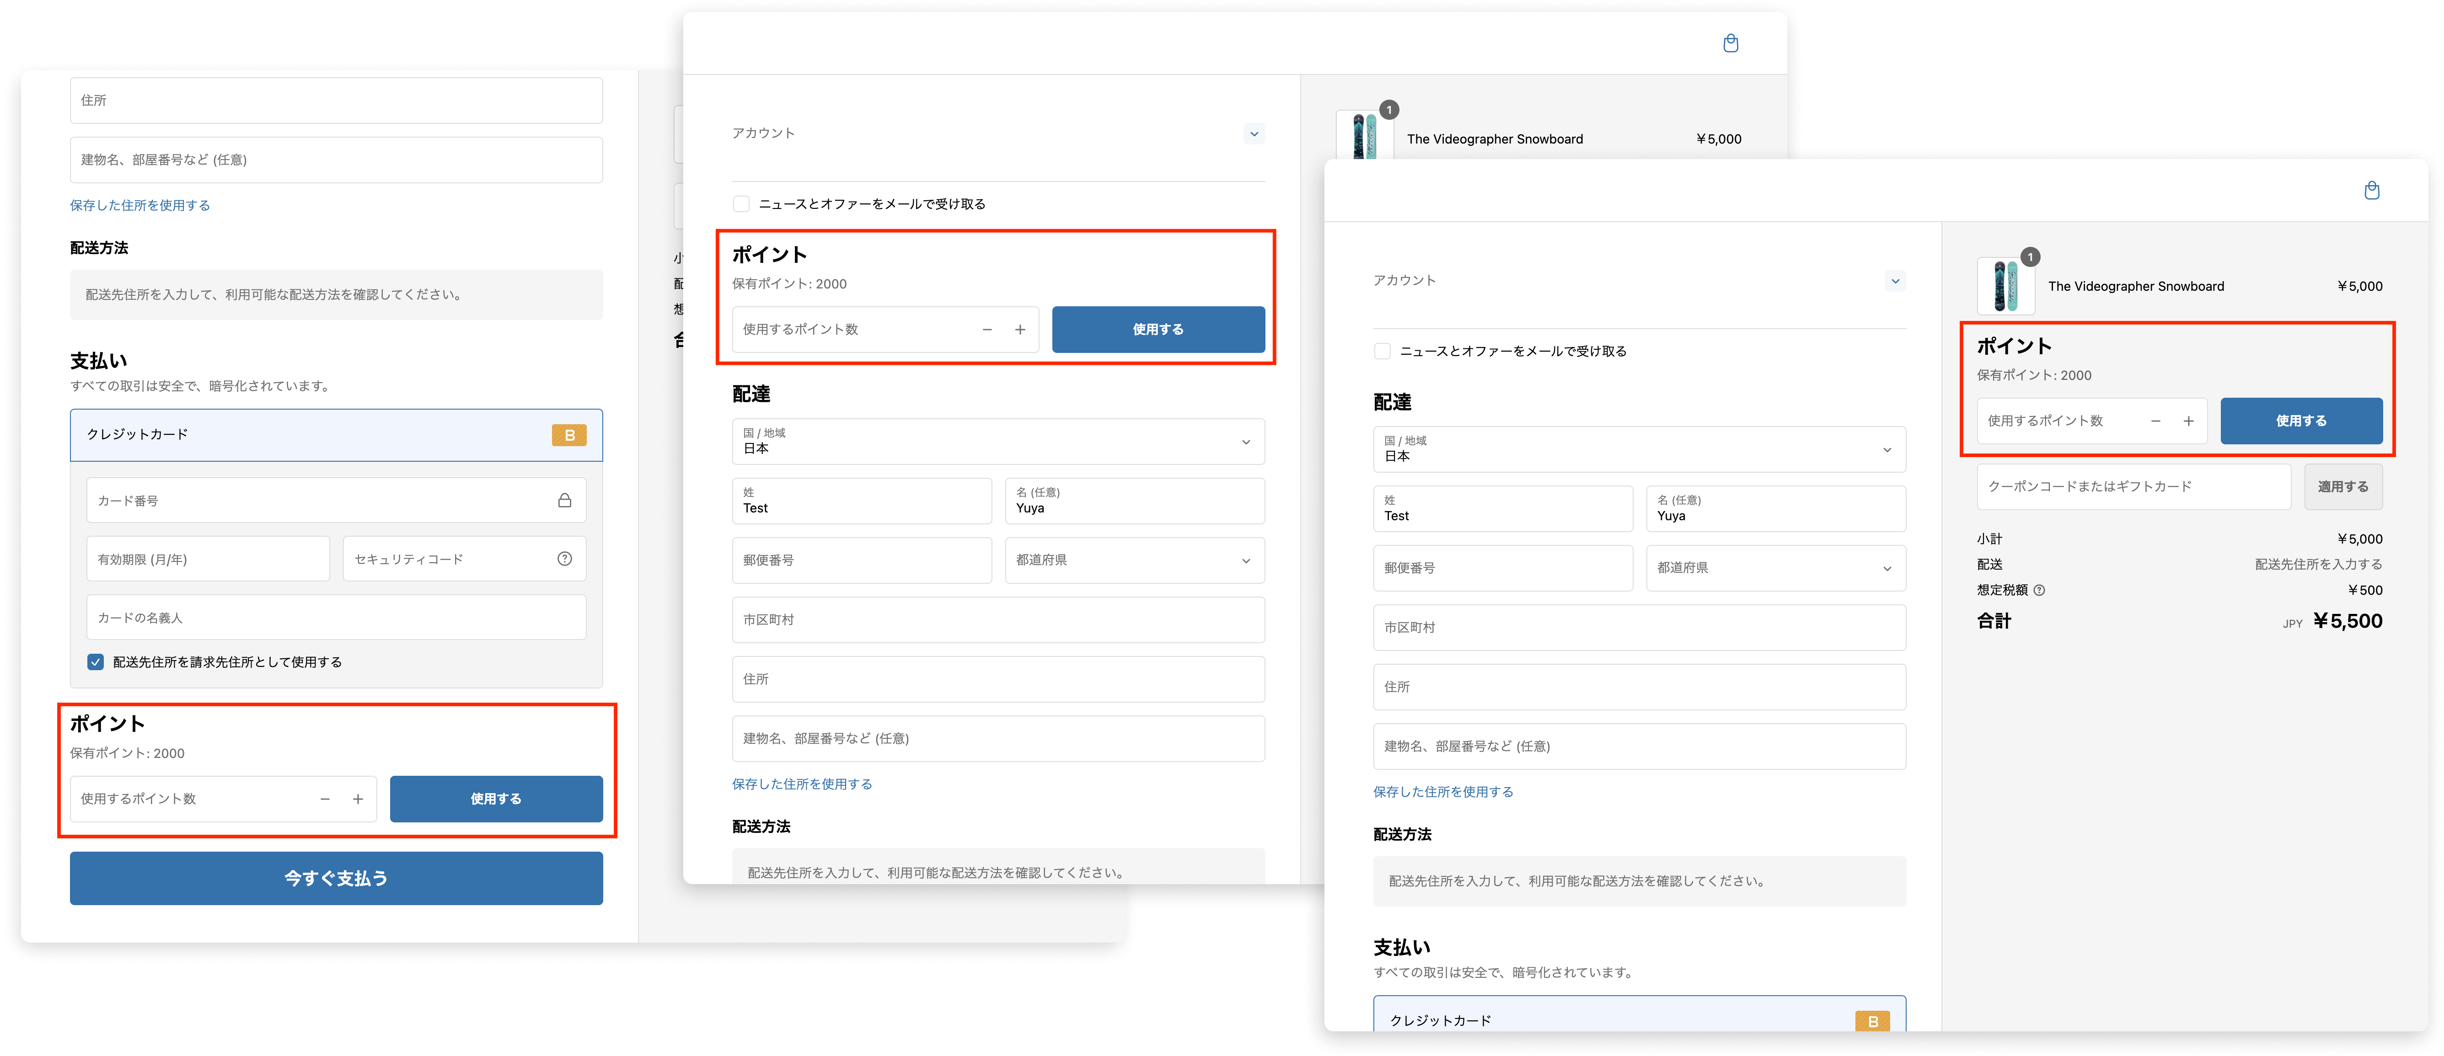Click 今すぐ支払う button
This screenshot has width=2444, height=1056.
pyautogui.click(x=336, y=878)
